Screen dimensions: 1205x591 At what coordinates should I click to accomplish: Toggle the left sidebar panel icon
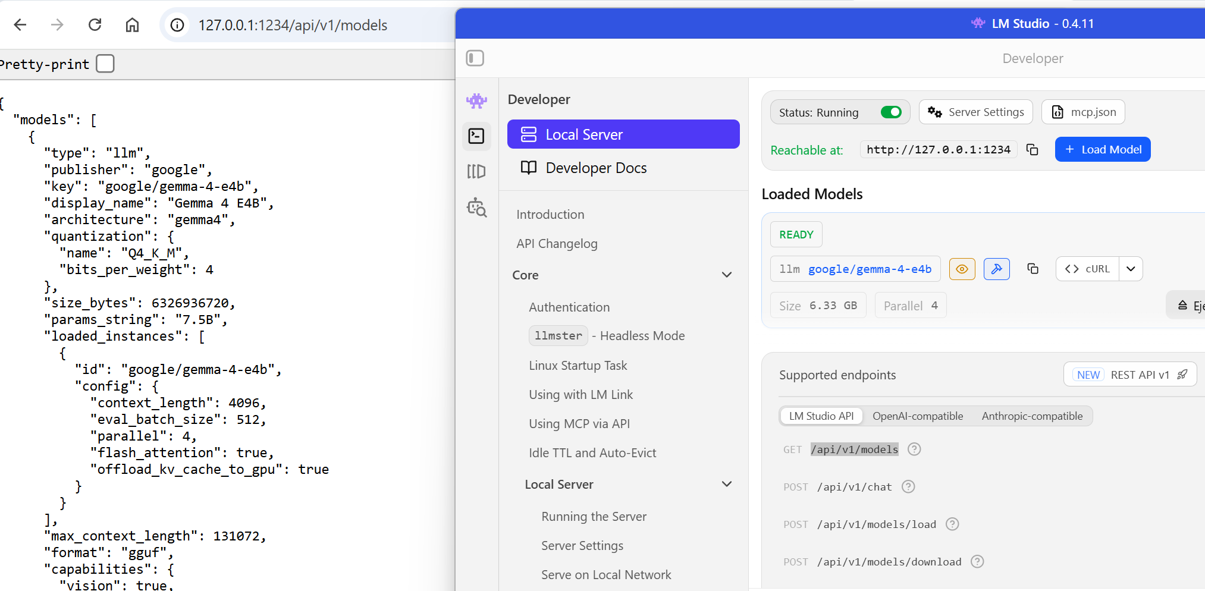tap(475, 58)
